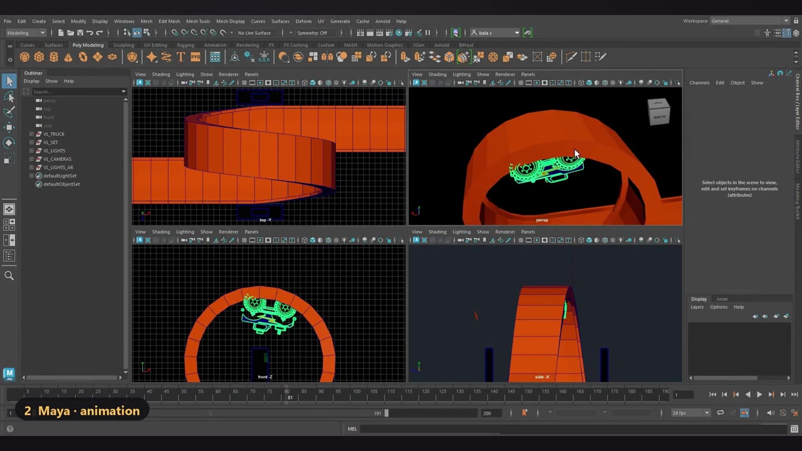Click the Save Scene floppy icon
This screenshot has width=802, height=451.
coord(80,33)
